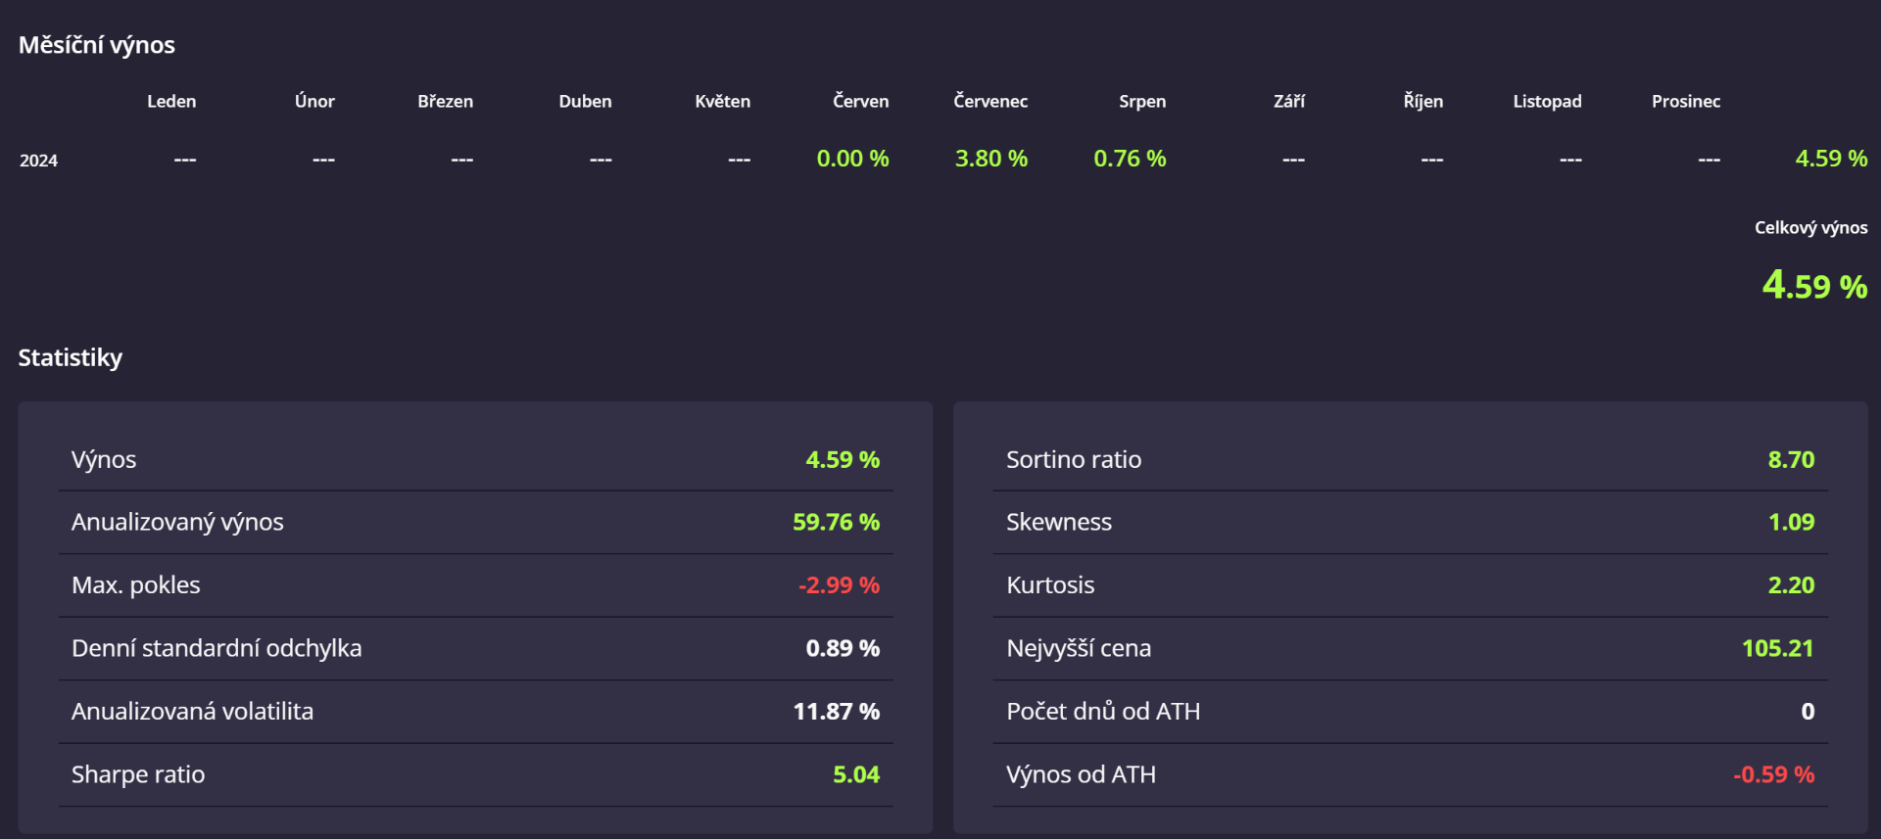Click the Červen 0.00 % return value

pyautogui.click(x=852, y=159)
